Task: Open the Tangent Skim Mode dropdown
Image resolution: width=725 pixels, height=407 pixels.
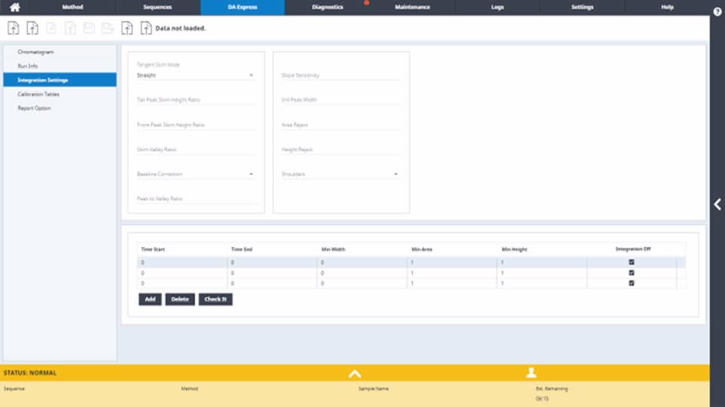Action: tap(196, 75)
